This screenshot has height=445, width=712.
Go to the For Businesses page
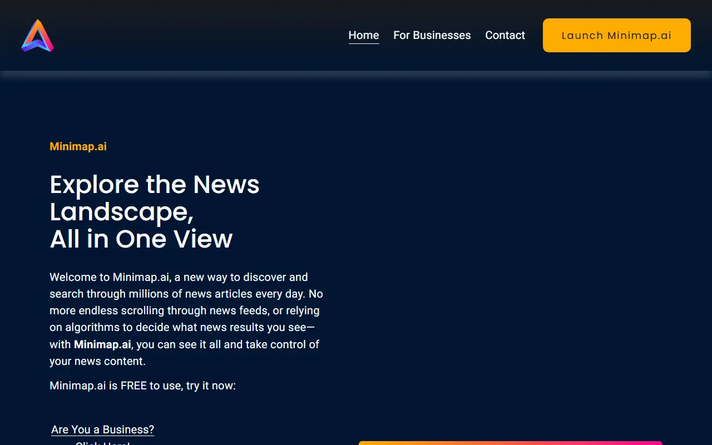432,35
